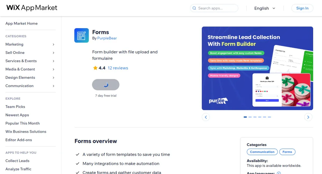Expand the Marketing category
The height and width of the screenshot is (174, 322).
pyautogui.click(x=30, y=44)
